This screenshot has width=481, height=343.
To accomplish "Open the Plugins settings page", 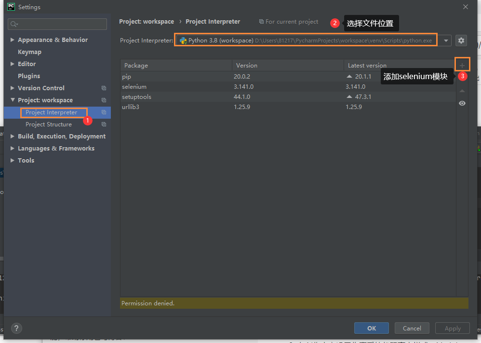I will (x=29, y=76).
